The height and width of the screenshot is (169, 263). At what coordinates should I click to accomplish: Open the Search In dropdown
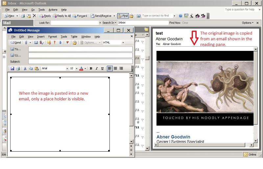point(109,23)
